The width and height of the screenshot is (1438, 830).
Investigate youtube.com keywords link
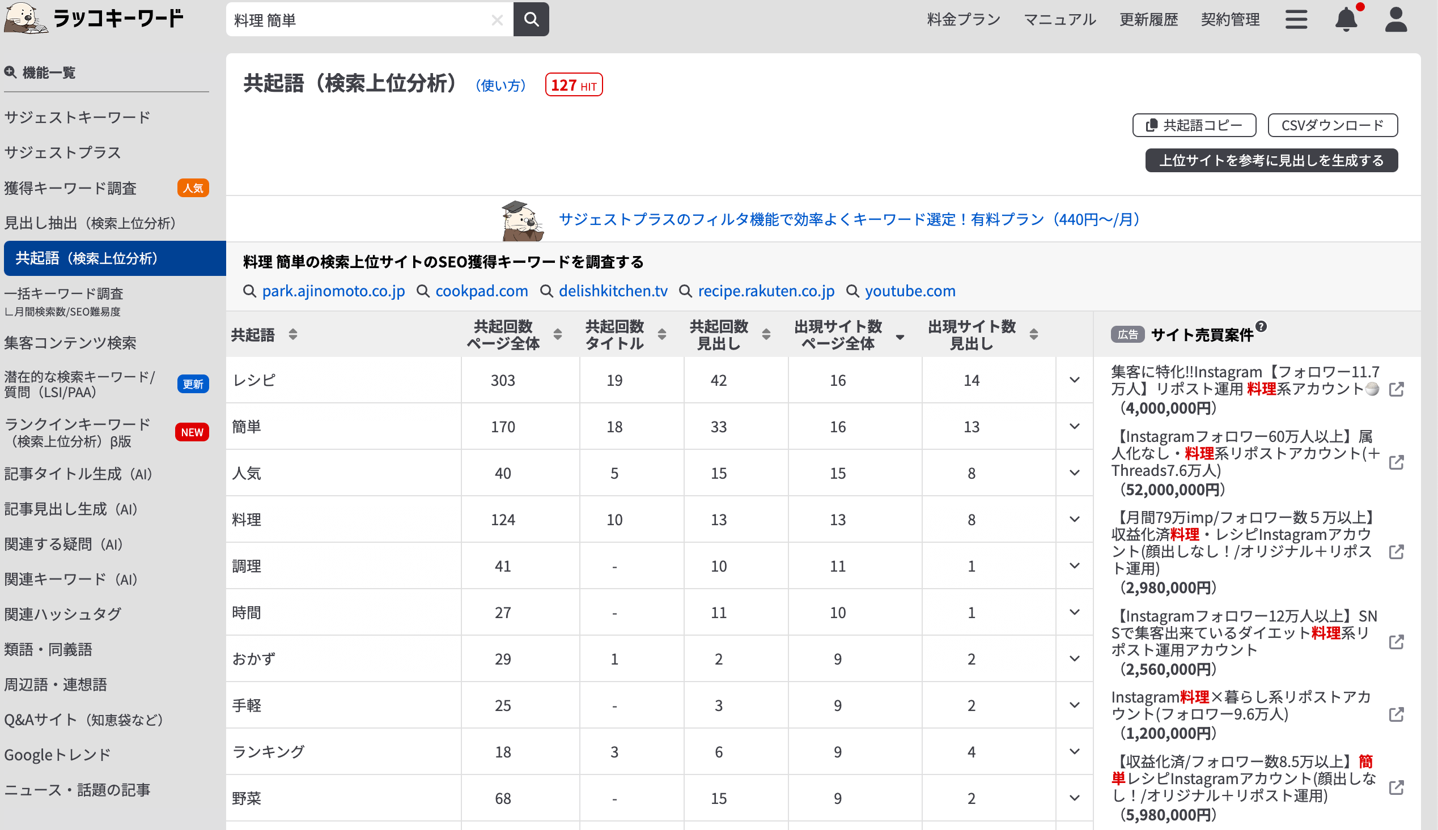(910, 291)
